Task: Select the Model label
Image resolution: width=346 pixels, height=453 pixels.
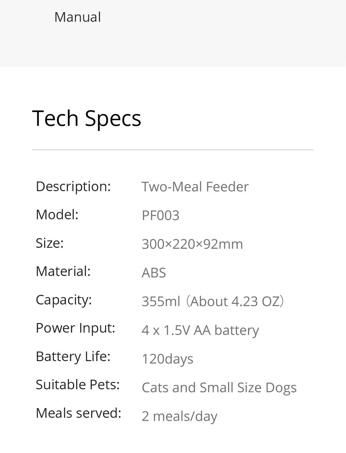Action: coord(57,215)
